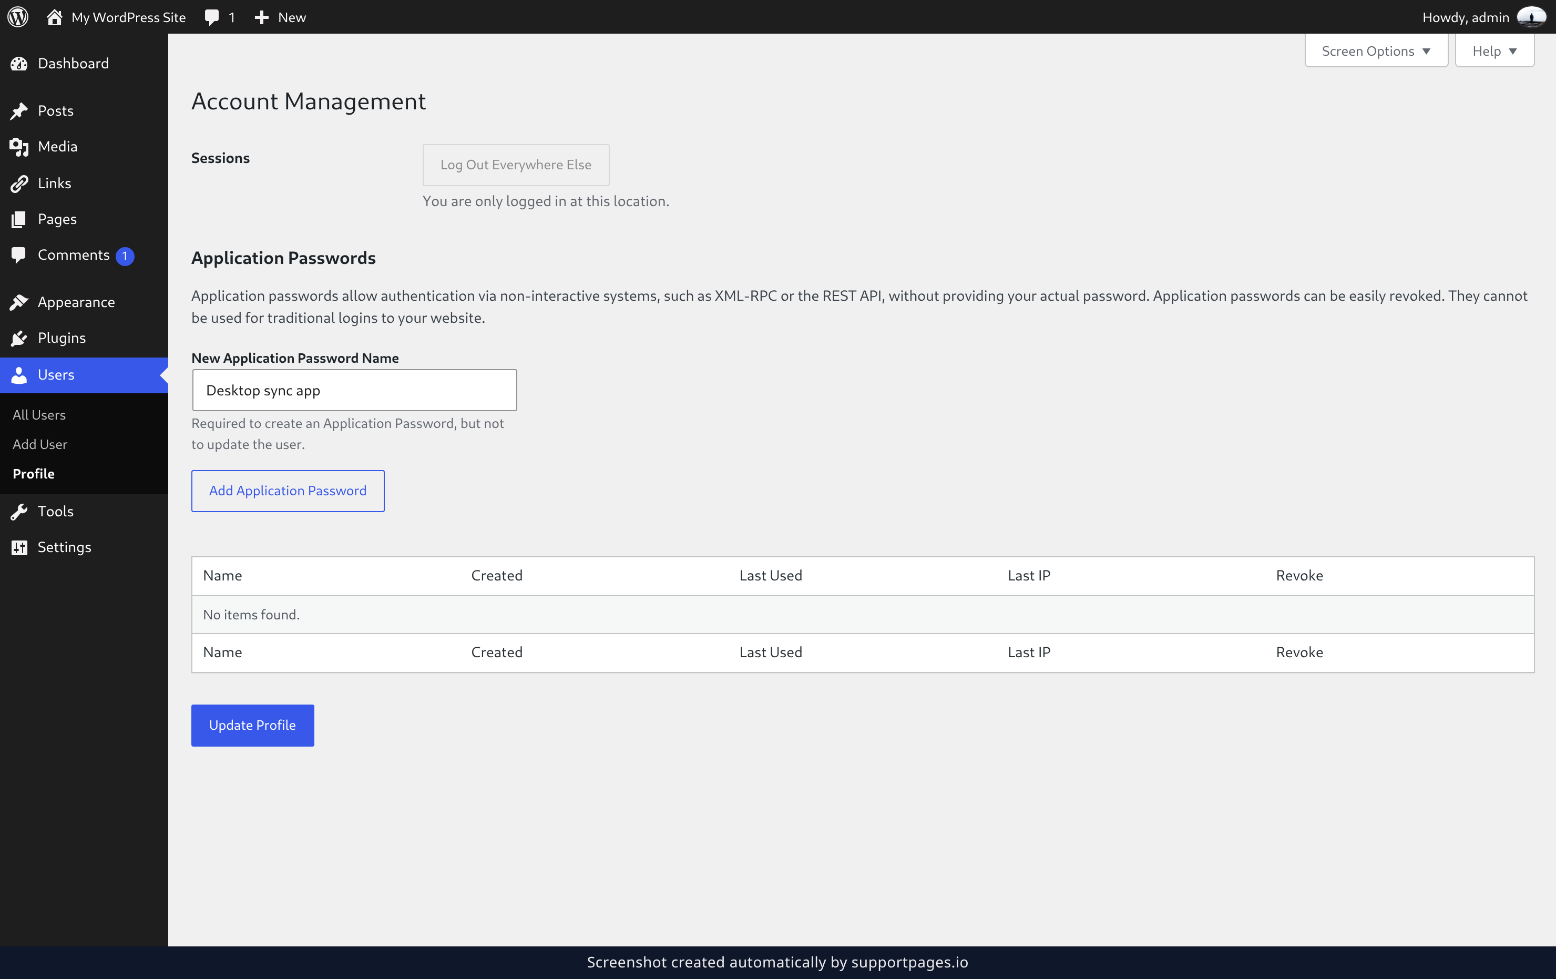
Task: Click the WordPress logo icon
Action: click(17, 17)
